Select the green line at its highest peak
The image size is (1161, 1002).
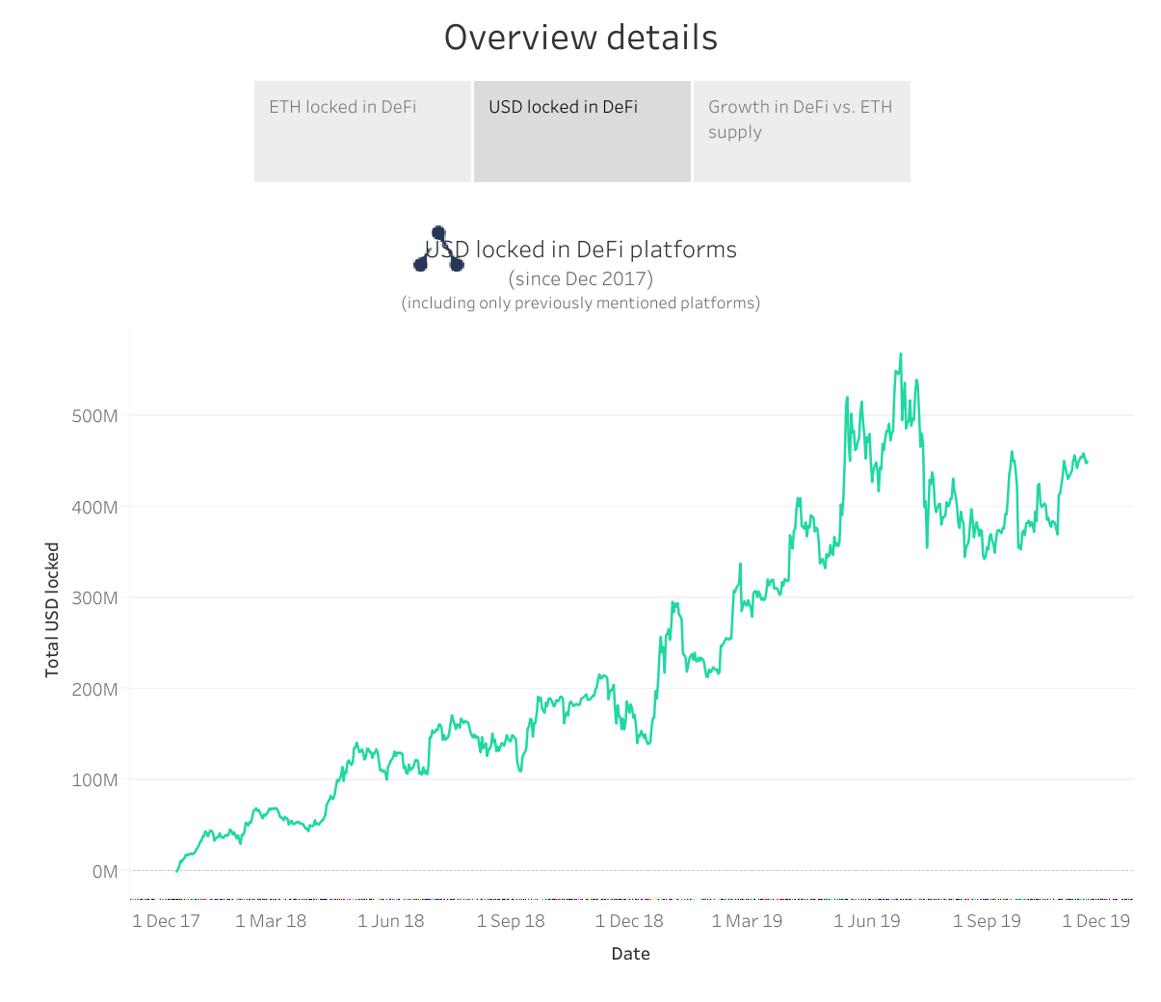(902, 355)
